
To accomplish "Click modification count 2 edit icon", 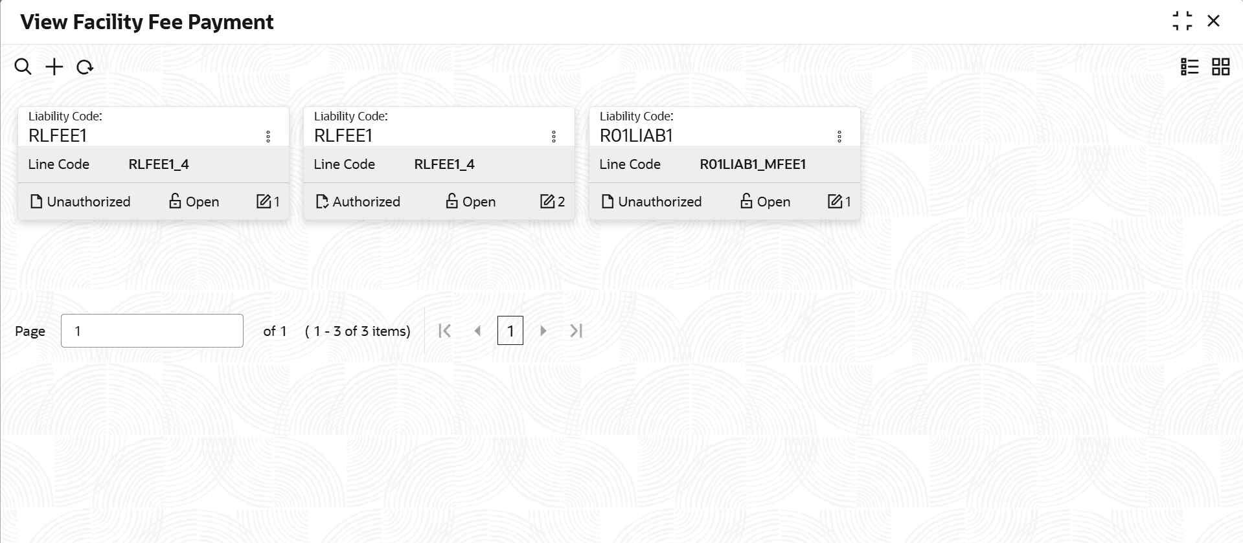I will (x=548, y=202).
